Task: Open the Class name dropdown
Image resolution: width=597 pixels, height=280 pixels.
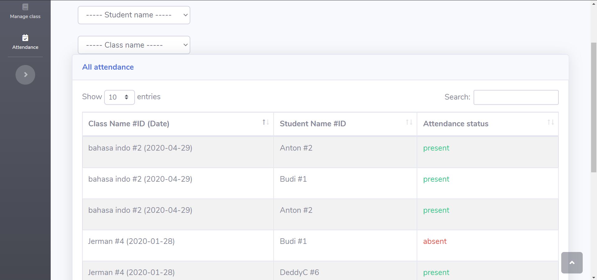Action: [134, 45]
